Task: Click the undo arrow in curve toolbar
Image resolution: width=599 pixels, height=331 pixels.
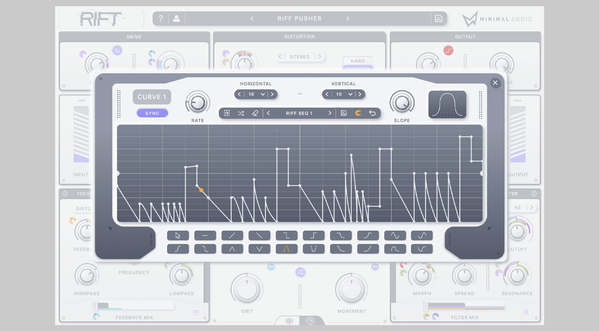Action: (x=372, y=113)
